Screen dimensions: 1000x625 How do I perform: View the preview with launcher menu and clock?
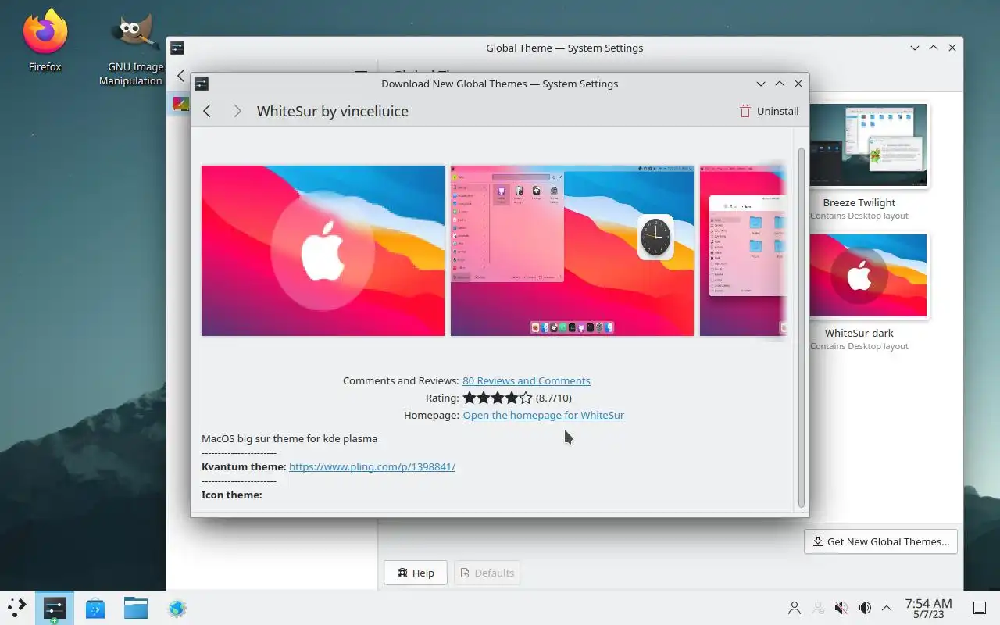(572, 251)
